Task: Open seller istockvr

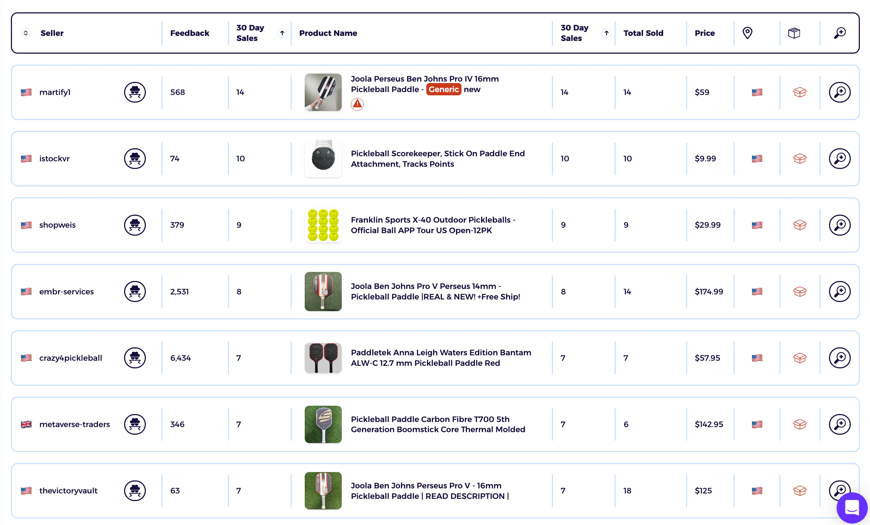Action: pos(54,158)
